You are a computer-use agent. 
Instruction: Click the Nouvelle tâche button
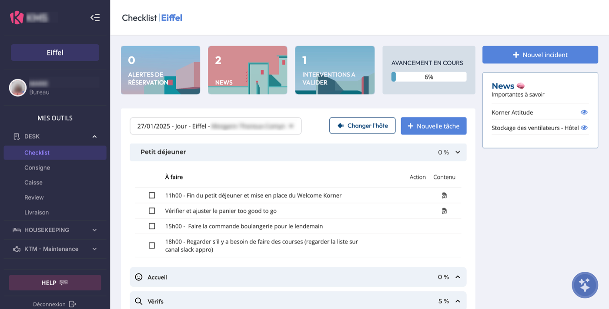pyautogui.click(x=434, y=126)
